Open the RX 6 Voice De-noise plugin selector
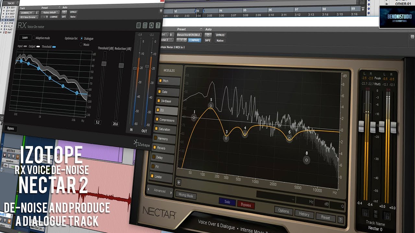 coord(29,17)
